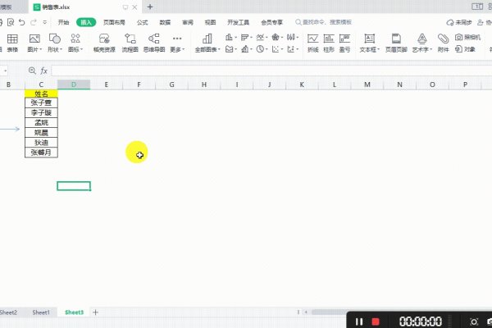Image resolution: width=492 pixels, height=328 pixels.
Task: Insert 盈亏 win-loss sparkline
Action: [x=344, y=43]
